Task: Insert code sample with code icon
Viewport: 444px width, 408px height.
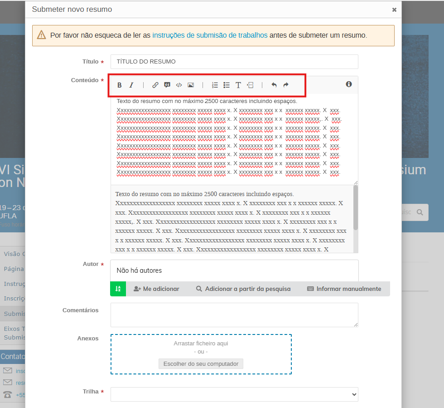Action: 179,85
